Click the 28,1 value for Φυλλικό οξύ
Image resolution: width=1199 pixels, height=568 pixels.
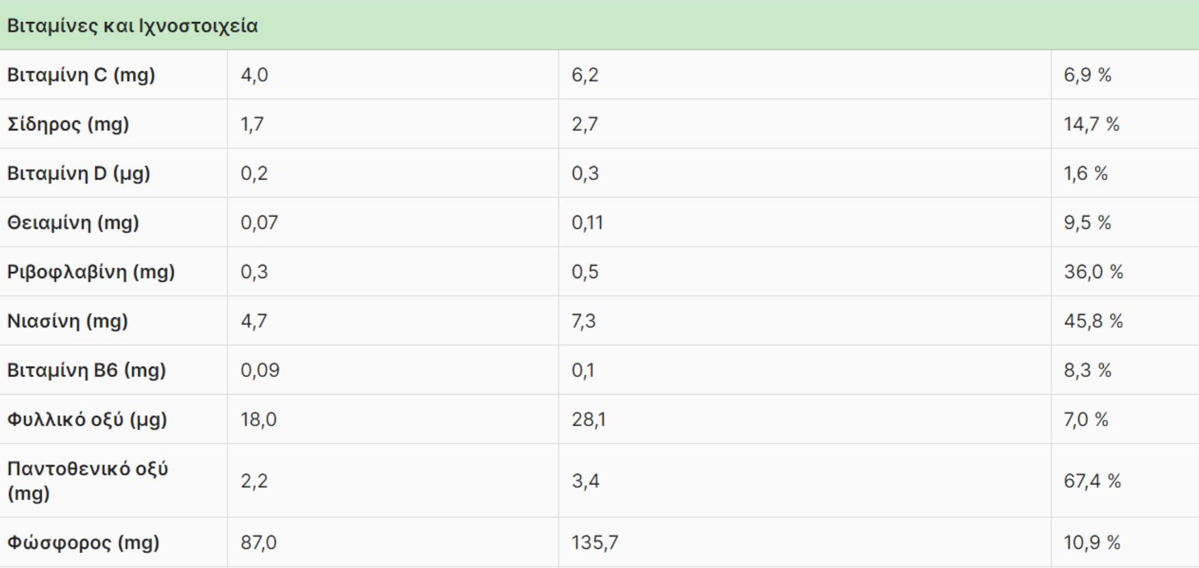click(x=589, y=419)
